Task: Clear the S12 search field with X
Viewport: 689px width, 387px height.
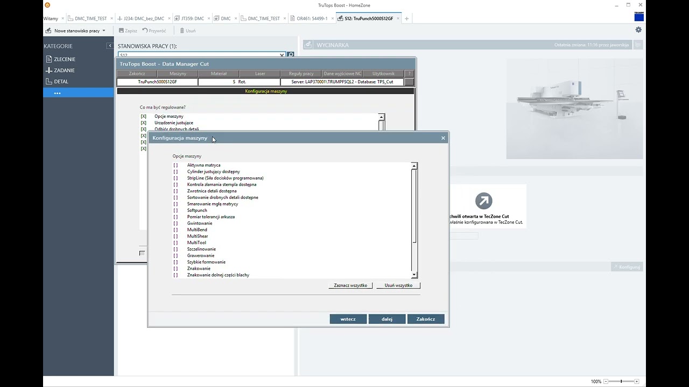Action: tap(282, 55)
